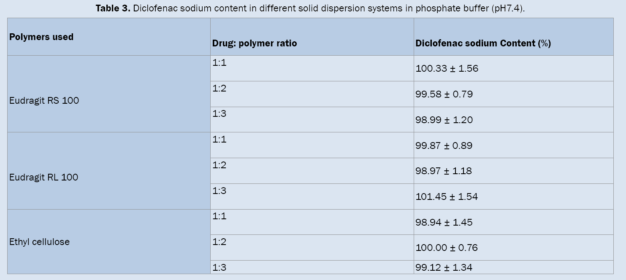Screen dimensions: 626x280
Task: Click the value 98.94 ± 1.45
Action: (x=444, y=222)
